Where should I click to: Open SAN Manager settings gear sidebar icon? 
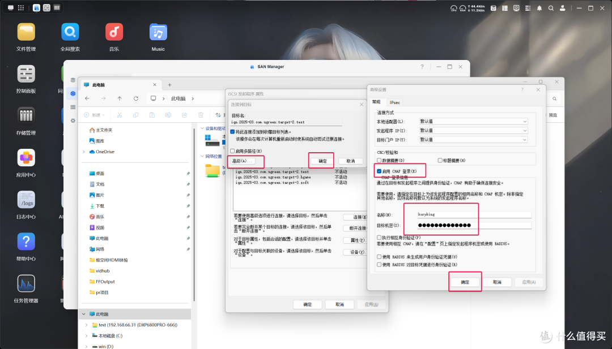[73, 120]
